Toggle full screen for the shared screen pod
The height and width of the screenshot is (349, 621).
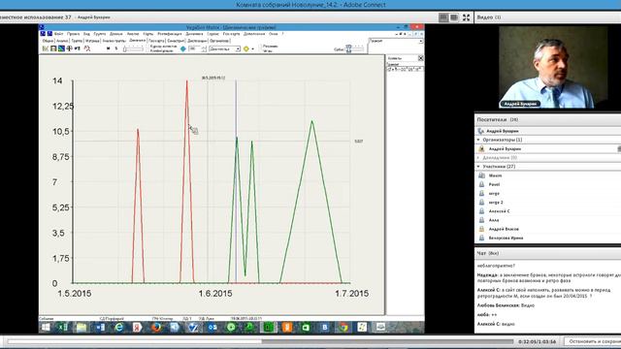(x=466, y=17)
